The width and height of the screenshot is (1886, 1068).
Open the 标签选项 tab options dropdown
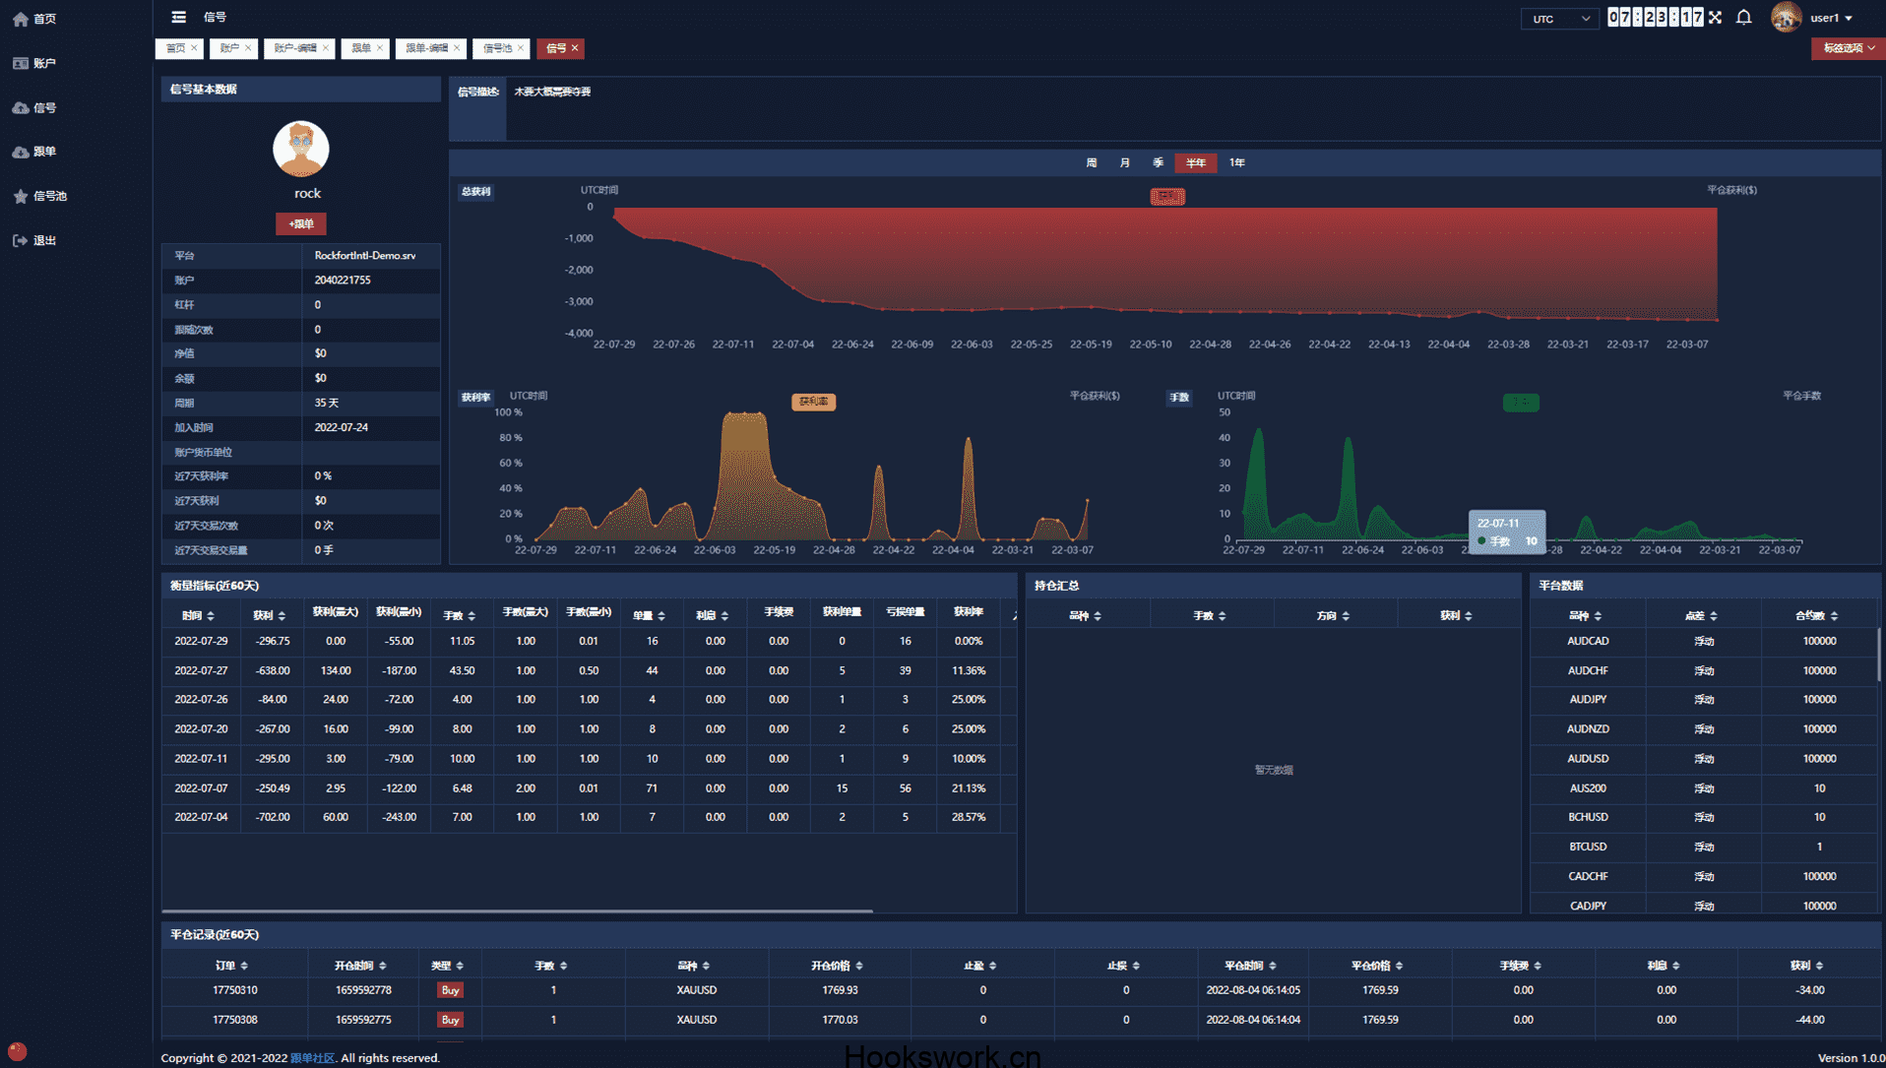(1848, 48)
